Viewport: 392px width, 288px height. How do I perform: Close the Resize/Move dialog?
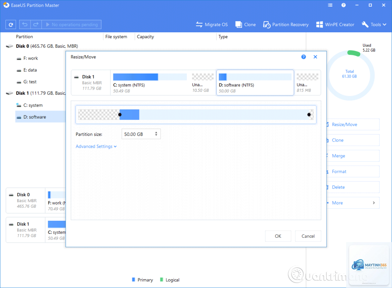315,57
